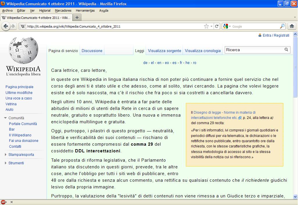Reload the page using the refresh icon
The image size is (298, 205).
(x=217, y=26)
